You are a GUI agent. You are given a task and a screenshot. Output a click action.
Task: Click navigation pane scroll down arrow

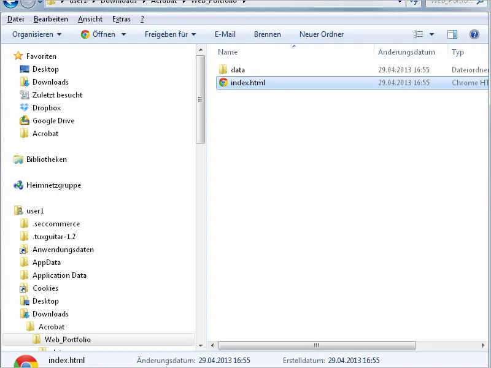coord(201,346)
